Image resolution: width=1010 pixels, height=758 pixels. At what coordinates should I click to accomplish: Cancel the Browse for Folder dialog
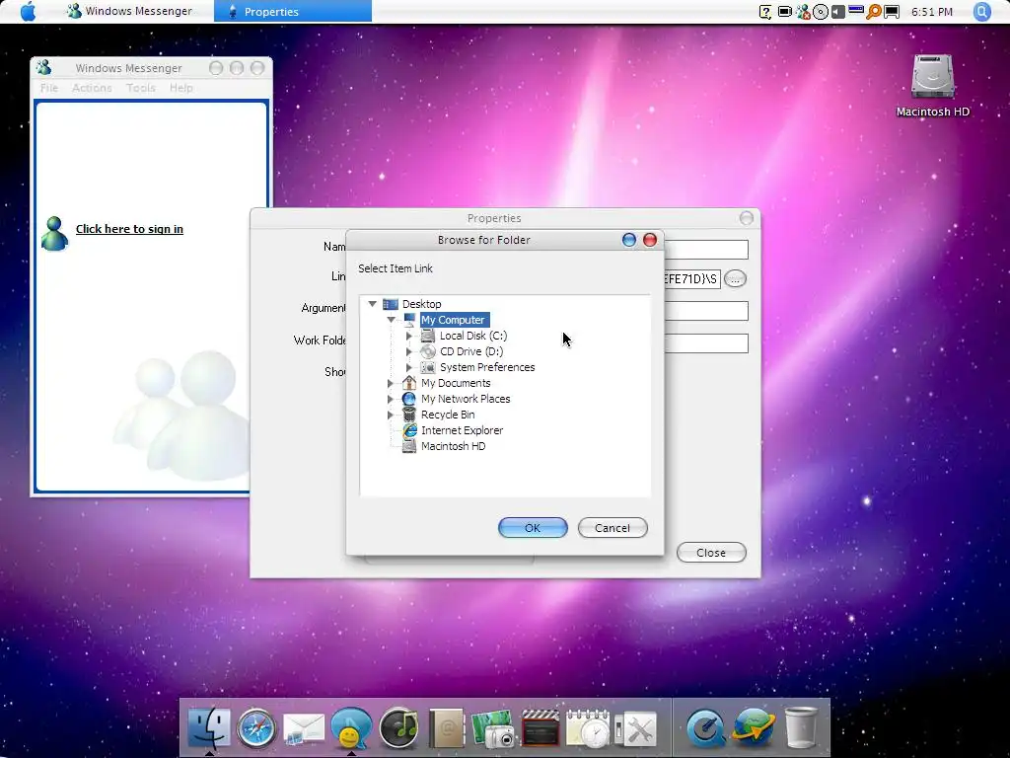click(613, 528)
